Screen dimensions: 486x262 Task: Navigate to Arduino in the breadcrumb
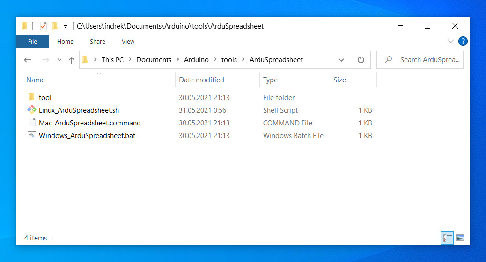click(x=196, y=60)
